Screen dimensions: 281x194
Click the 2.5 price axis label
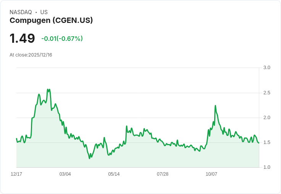[x=266, y=93]
